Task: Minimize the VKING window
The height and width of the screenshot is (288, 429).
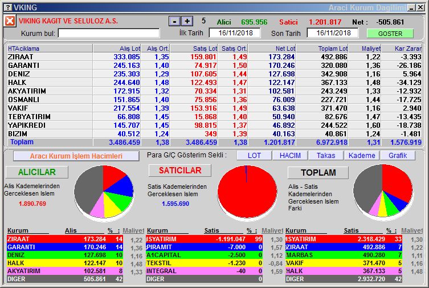Action: click(x=411, y=7)
